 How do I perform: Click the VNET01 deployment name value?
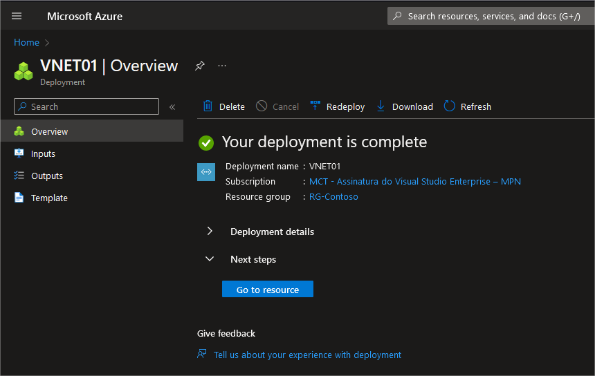[324, 166]
